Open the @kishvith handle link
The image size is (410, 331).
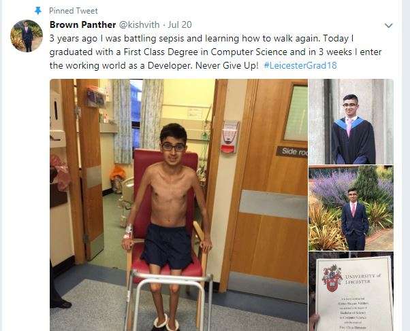click(x=140, y=24)
